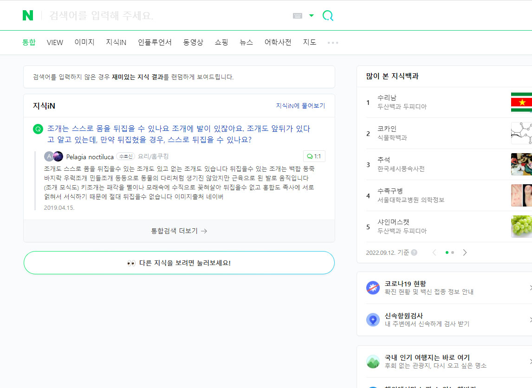Click the 두산백과 두피디아 source under 수리남
The image size is (532, 388).
pyautogui.click(x=402, y=106)
